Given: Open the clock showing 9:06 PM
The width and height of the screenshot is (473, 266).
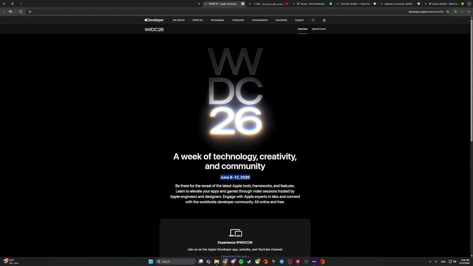Looking at the screenshot, I should point(465,262).
